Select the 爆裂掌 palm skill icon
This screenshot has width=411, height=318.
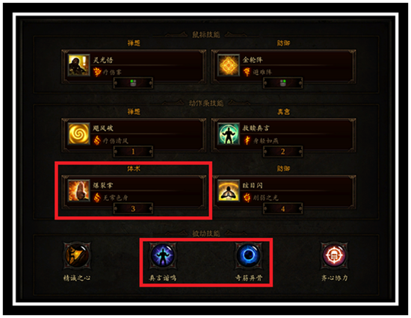(78, 190)
